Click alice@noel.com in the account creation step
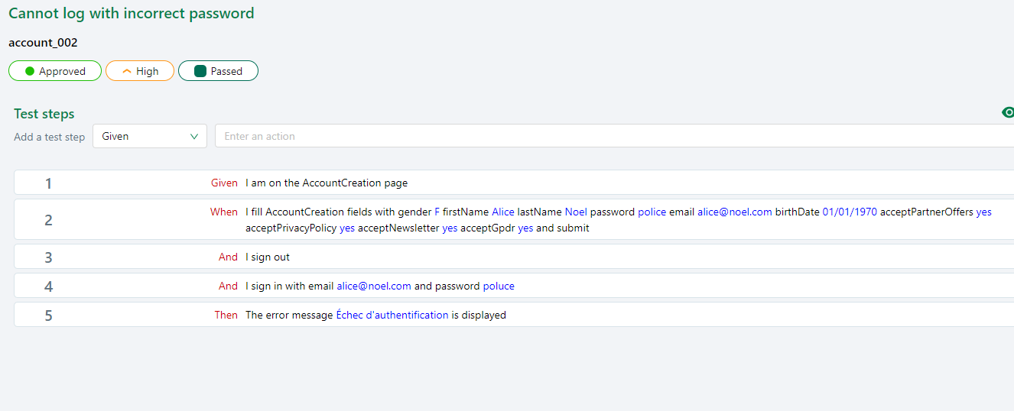This screenshot has width=1014, height=411. (x=734, y=212)
